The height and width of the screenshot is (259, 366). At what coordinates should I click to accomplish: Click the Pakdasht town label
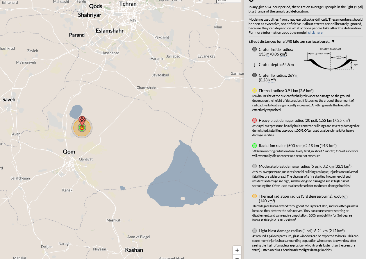tap(162, 37)
